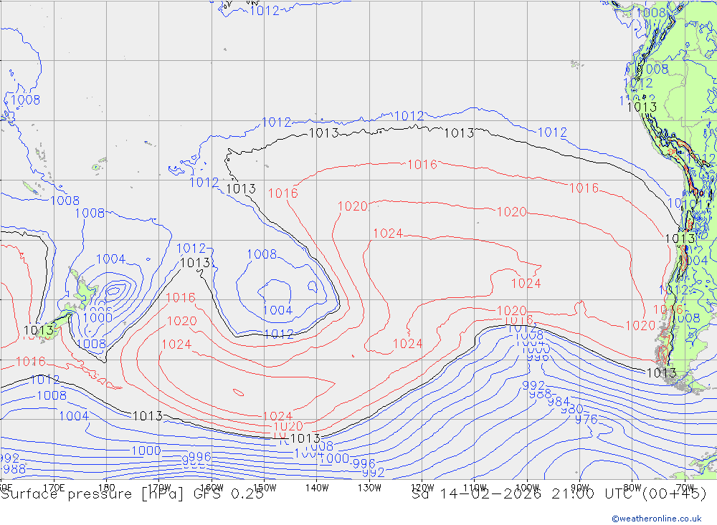Image resolution: width=717 pixels, height=525 pixels.
Task: Click the 140W longitude label
Action: [317, 488]
